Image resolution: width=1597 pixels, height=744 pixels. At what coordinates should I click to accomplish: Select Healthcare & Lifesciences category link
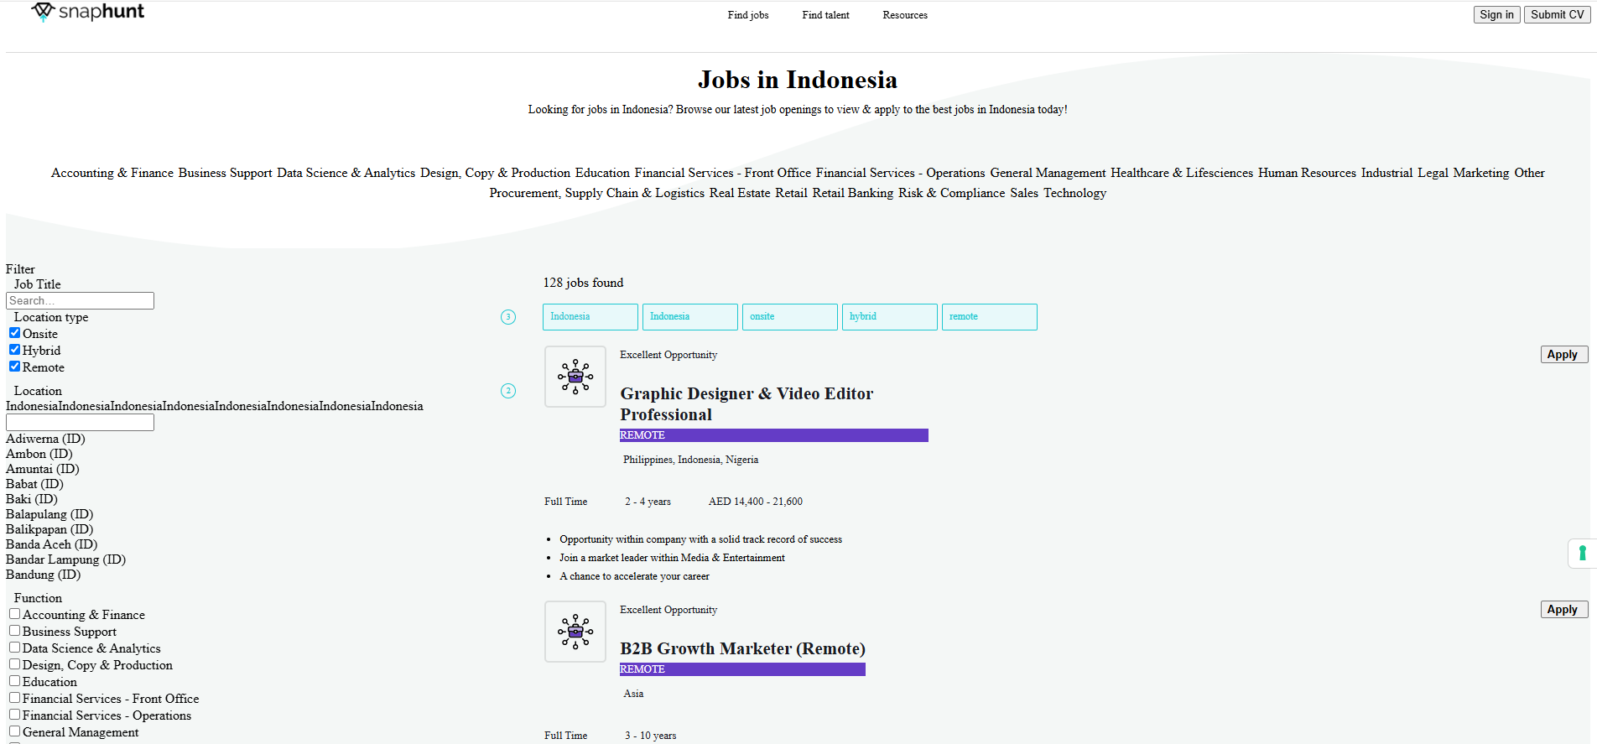(1182, 173)
